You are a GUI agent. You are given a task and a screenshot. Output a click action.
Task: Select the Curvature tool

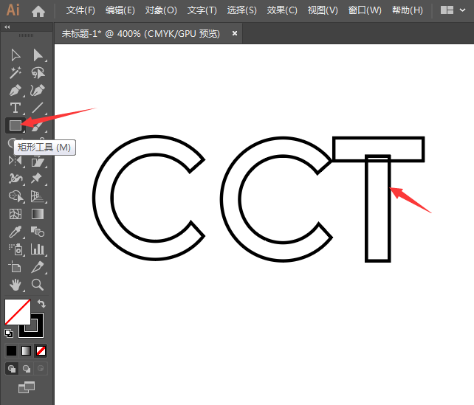tap(38, 90)
